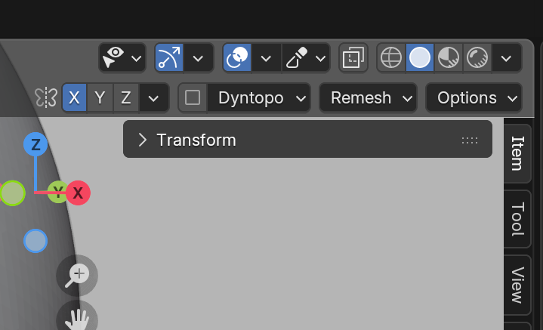Click the red X axis gizmo handle
Viewport: 543px width, 330px height.
tap(78, 193)
